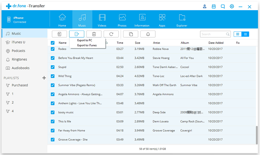
Task: Sort by the Artist column header
Action: [157, 43]
